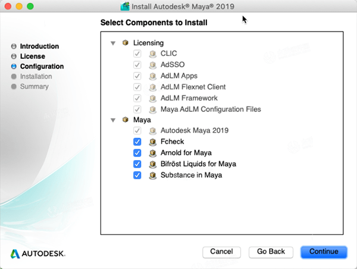Viewport: 357px width, 269px height.
Task: Click the Select Components to Install heading
Action: point(154,23)
